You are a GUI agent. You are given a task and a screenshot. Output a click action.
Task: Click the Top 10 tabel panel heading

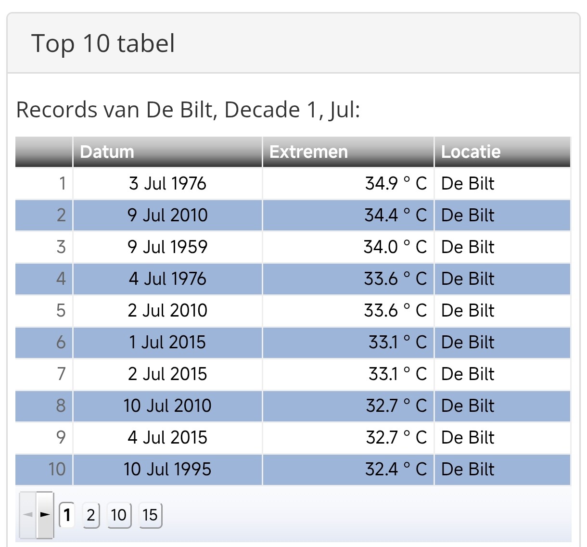click(103, 43)
